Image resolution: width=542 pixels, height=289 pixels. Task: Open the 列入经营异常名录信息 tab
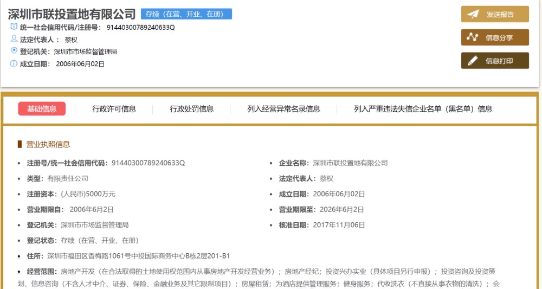(284, 109)
